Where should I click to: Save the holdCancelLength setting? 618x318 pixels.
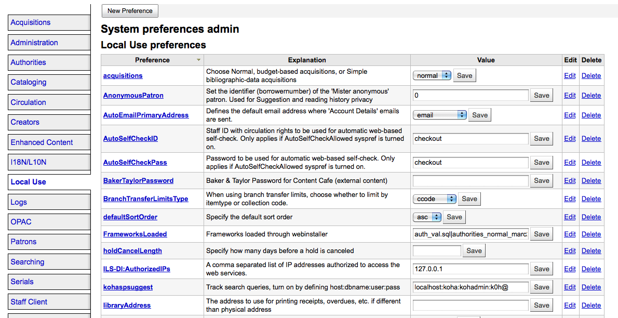[x=474, y=250]
